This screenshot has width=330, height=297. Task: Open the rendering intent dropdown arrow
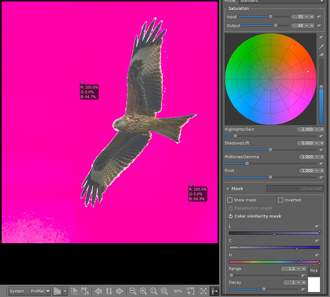click(x=65, y=291)
